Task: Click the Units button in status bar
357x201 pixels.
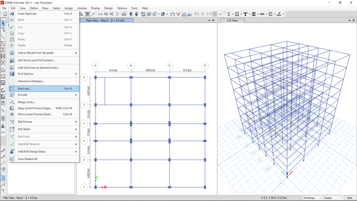Action: pos(350,198)
